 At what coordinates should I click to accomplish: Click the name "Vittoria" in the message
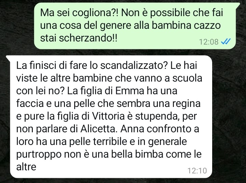[108, 116]
